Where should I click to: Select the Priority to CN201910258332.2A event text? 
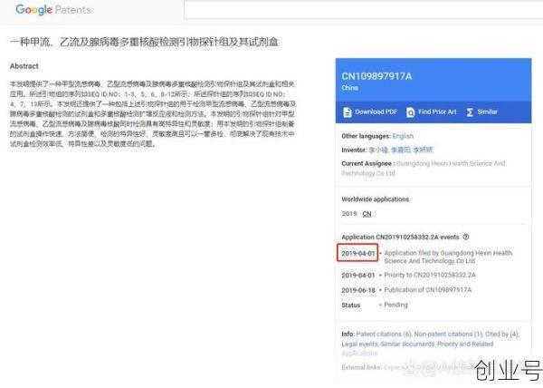click(x=430, y=275)
